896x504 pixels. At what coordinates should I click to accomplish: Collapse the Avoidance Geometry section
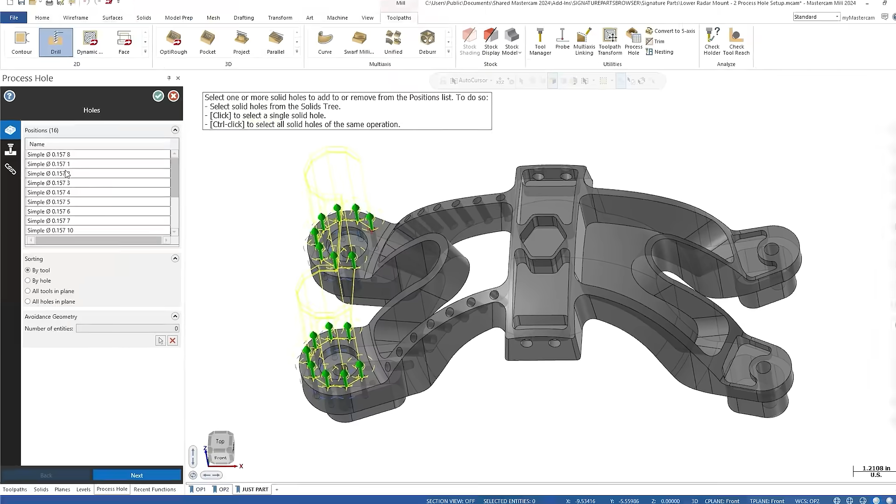(x=175, y=316)
